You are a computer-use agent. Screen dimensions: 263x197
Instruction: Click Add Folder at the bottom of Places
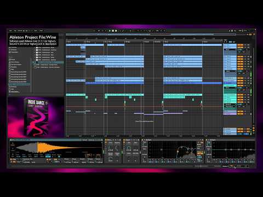pyautogui.click(x=15, y=91)
